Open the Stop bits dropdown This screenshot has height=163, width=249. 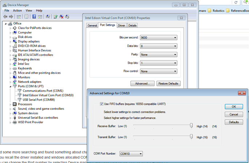click(x=159, y=63)
